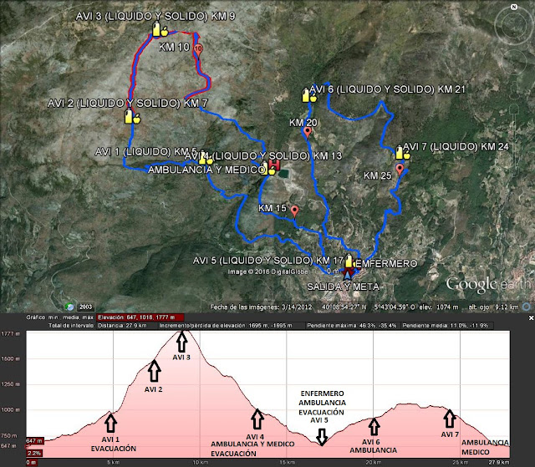Click the red 2.2% slope label
The image size is (535, 467).
click(x=34, y=453)
